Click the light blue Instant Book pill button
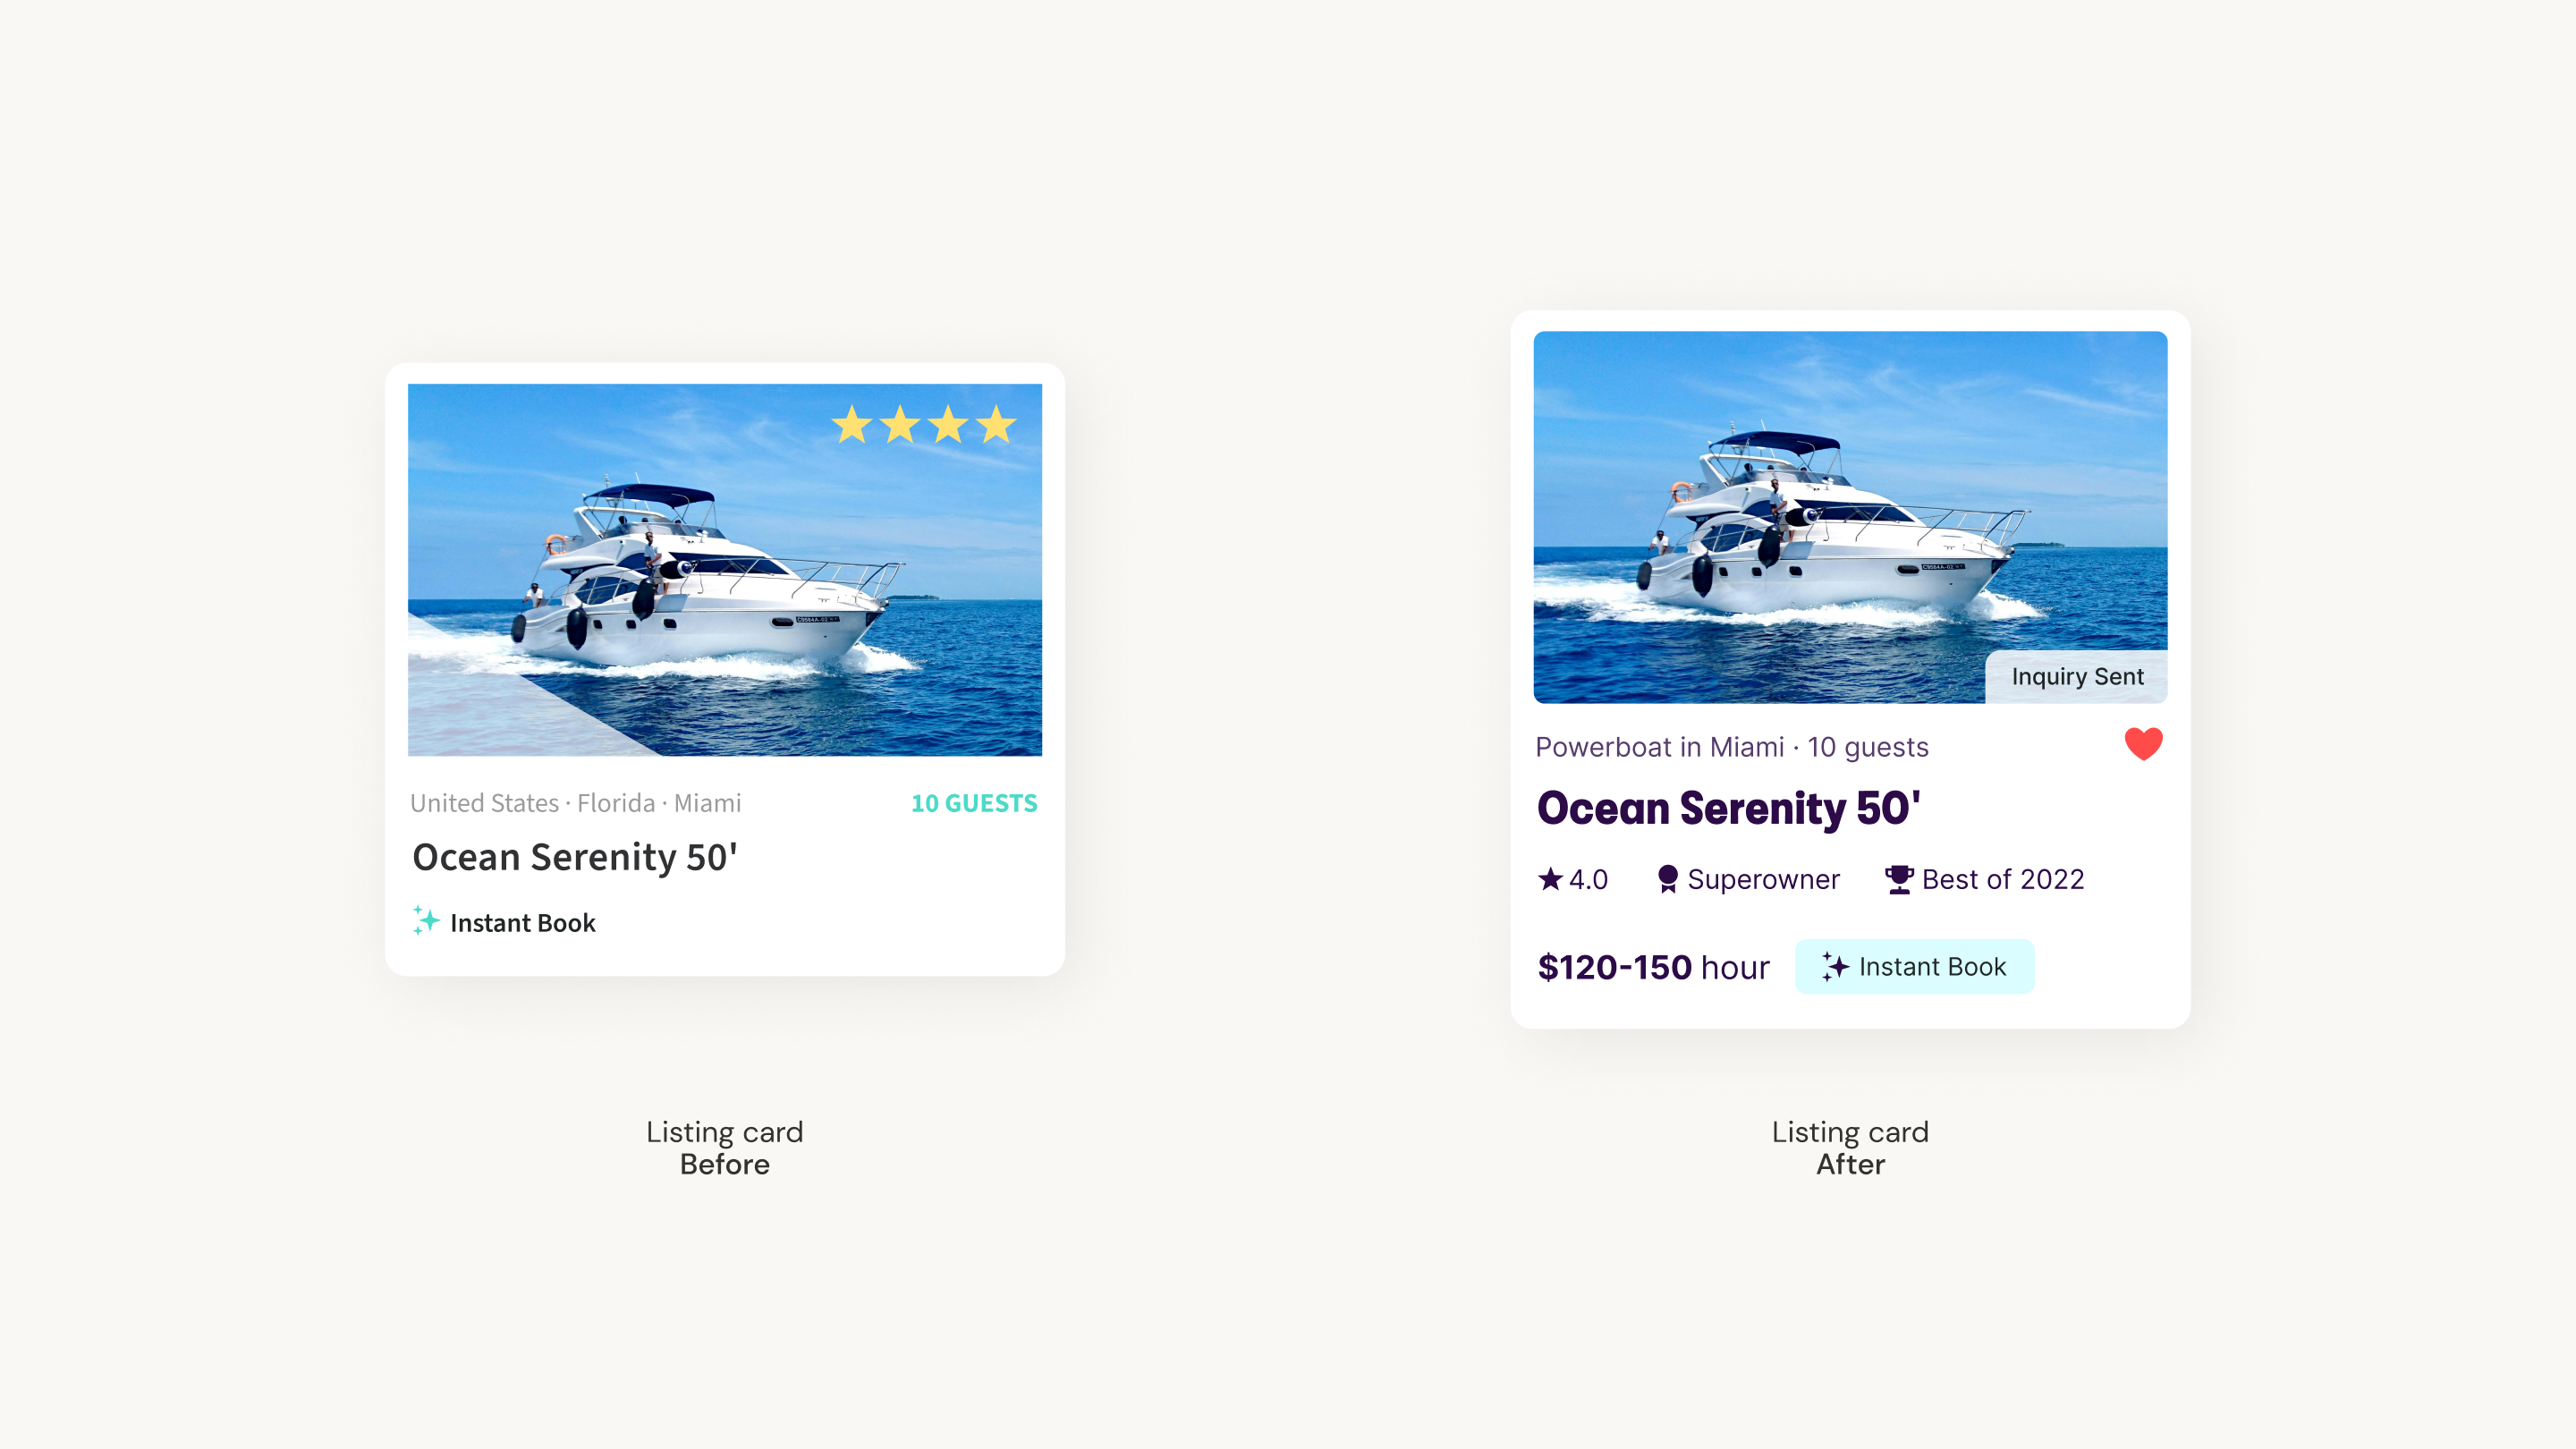This screenshot has height=1449, width=2576. (1914, 967)
